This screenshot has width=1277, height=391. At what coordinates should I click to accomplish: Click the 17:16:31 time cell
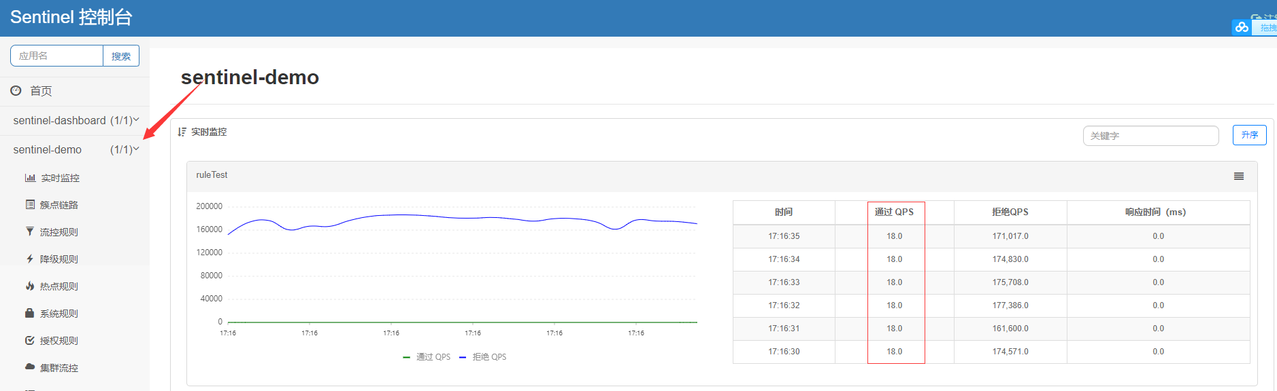(x=784, y=329)
